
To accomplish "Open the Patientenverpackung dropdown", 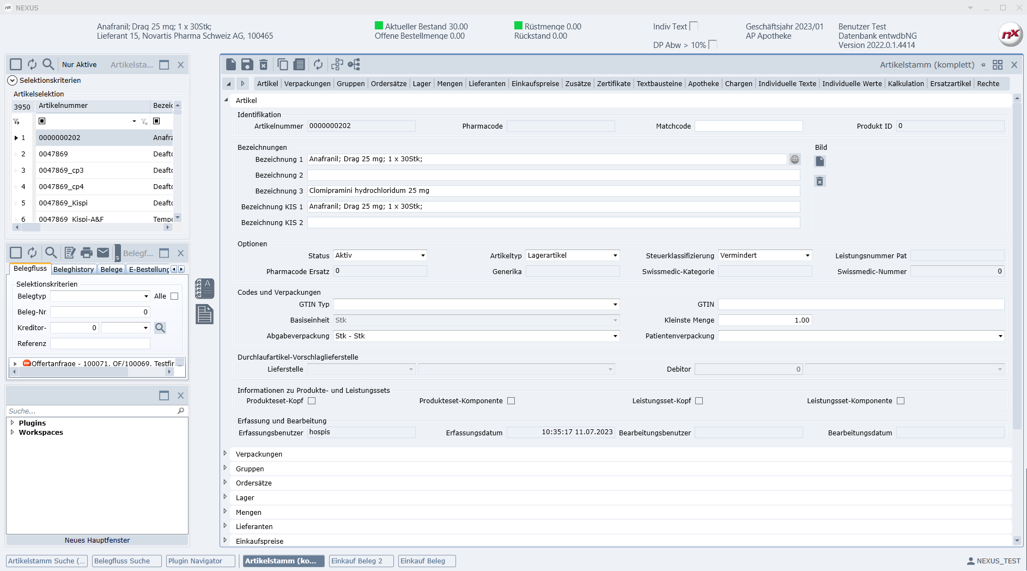I will pyautogui.click(x=1000, y=336).
